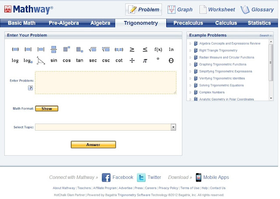Click the example problems scrollbar down arrow
Image resolution: width=280 pixels, height=199 pixels.
271,98
